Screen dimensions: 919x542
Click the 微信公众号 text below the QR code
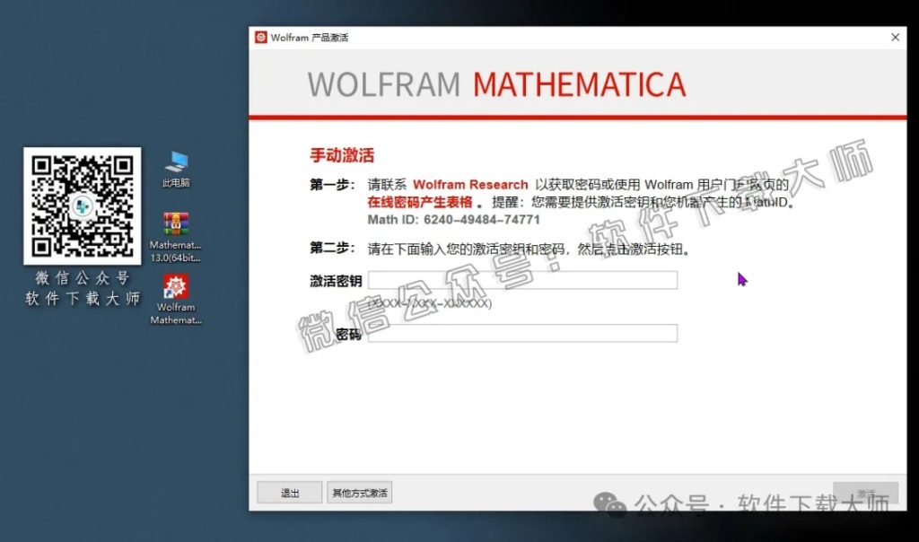point(81,278)
